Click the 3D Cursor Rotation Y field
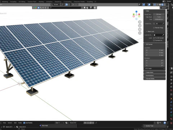Viewport: 173px width, 130px height. tap(154, 63)
